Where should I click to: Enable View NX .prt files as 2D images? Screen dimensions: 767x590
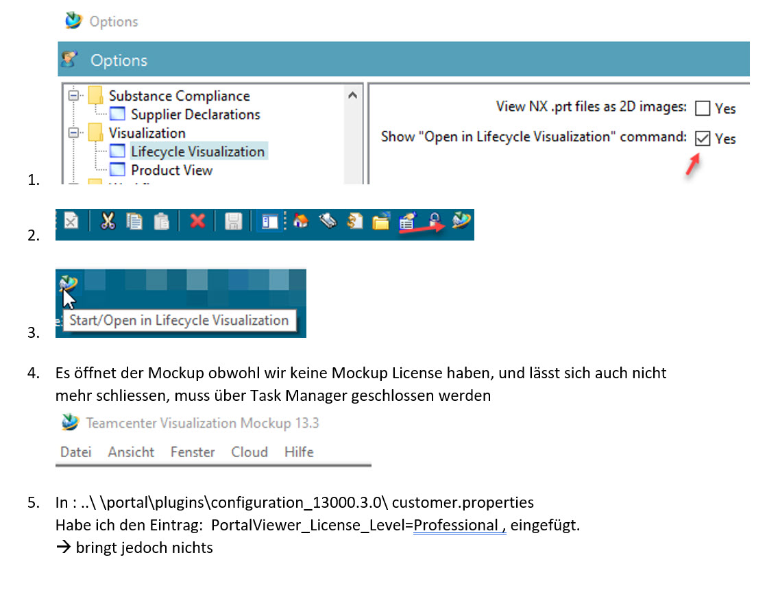tap(703, 108)
